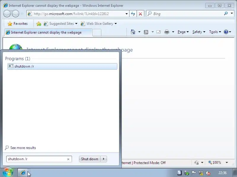Click the RSS Feeds icon
This screenshot has height=177, width=237.
click(x=146, y=32)
